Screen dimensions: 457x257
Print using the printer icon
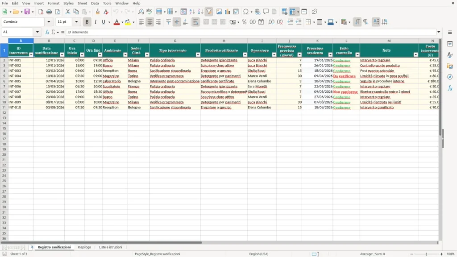49,12
